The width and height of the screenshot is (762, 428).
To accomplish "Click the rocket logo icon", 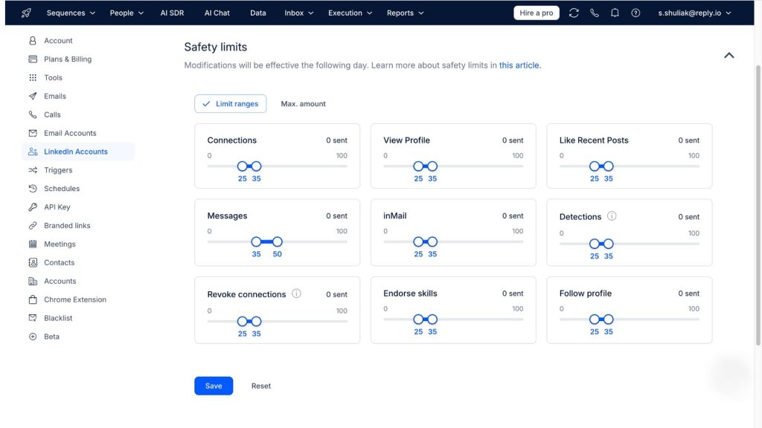I will 26,13.
